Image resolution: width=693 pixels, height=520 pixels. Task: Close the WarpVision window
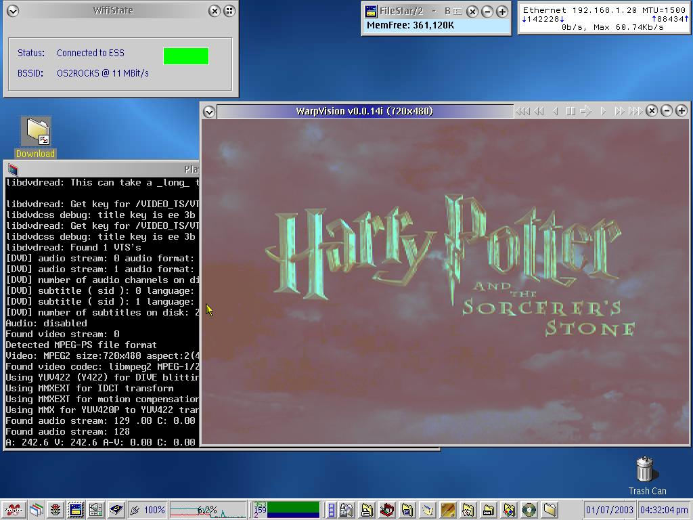[x=652, y=110]
